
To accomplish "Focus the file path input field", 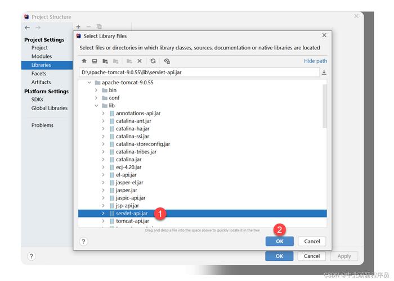I will click(x=199, y=72).
